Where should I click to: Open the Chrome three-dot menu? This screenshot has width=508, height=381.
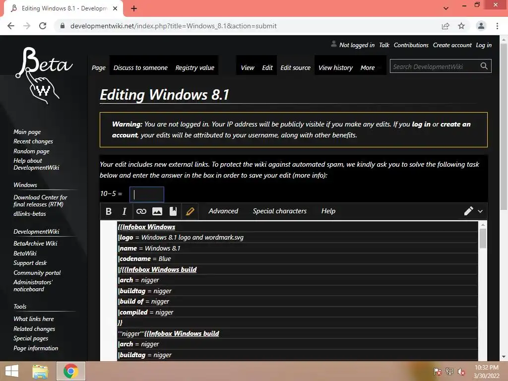click(497, 26)
